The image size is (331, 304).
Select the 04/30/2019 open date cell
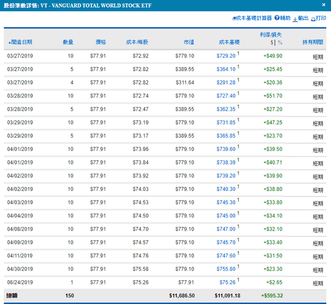tap(20, 269)
